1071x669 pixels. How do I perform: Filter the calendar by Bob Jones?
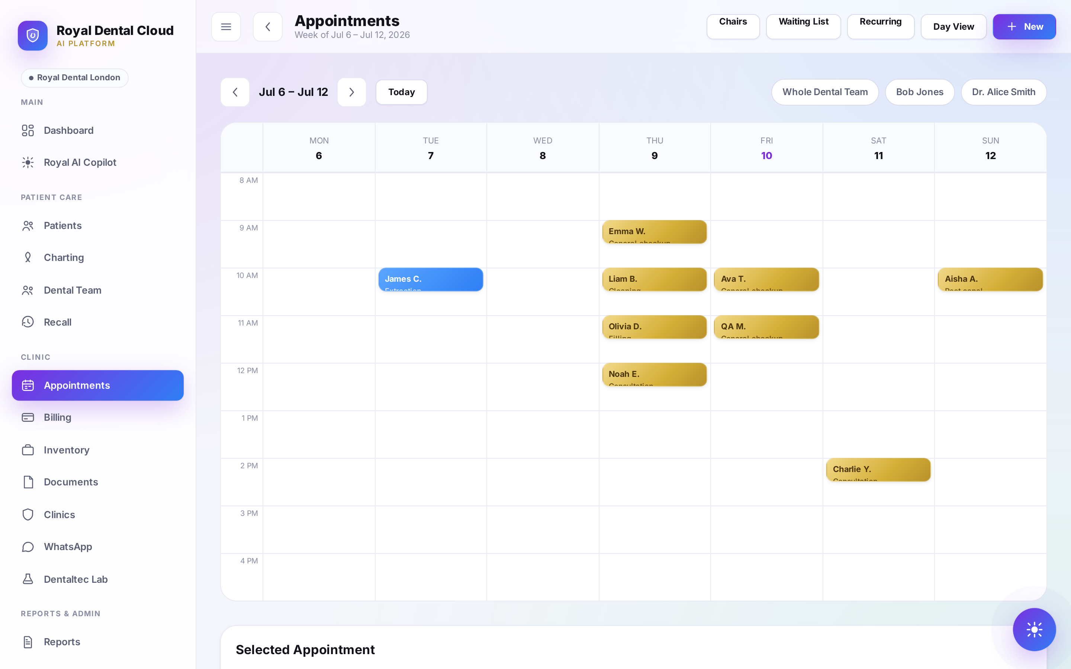pyautogui.click(x=920, y=92)
